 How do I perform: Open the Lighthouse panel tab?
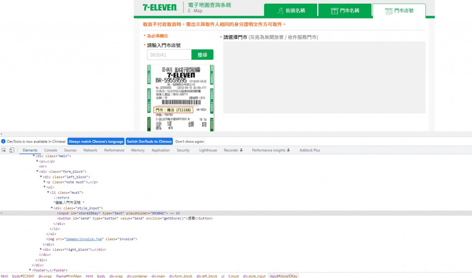(208, 150)
